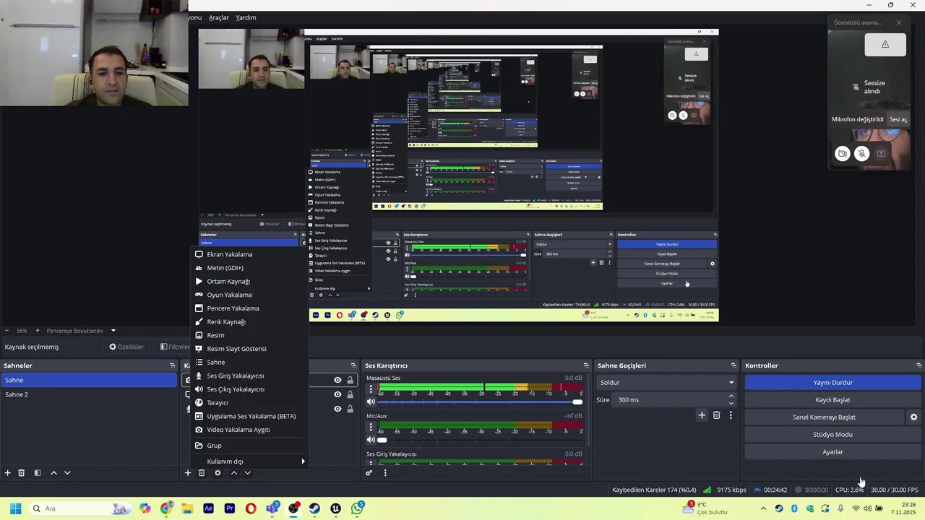The width and height of the screenshot is (925, 520).
Task: Delete scene using Sahneler trash icon
Action: 22,473
